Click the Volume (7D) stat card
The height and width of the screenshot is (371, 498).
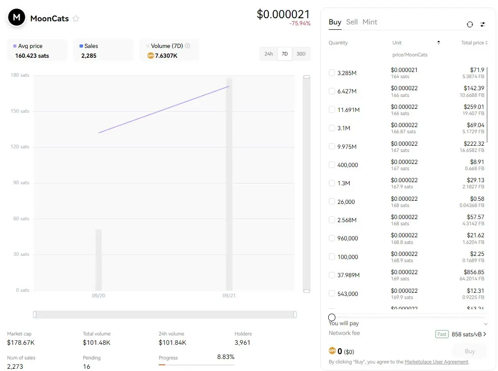coord(169,50)
